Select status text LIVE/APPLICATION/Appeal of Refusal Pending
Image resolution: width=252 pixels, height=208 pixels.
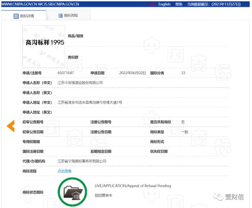coord(133,186)
